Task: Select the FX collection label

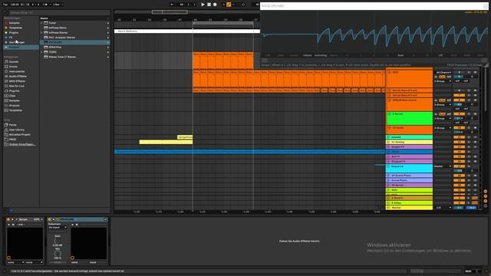Action: [11, 38]
